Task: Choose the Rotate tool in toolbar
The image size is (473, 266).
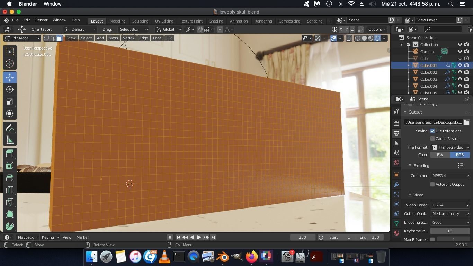Action: point(10,89)
